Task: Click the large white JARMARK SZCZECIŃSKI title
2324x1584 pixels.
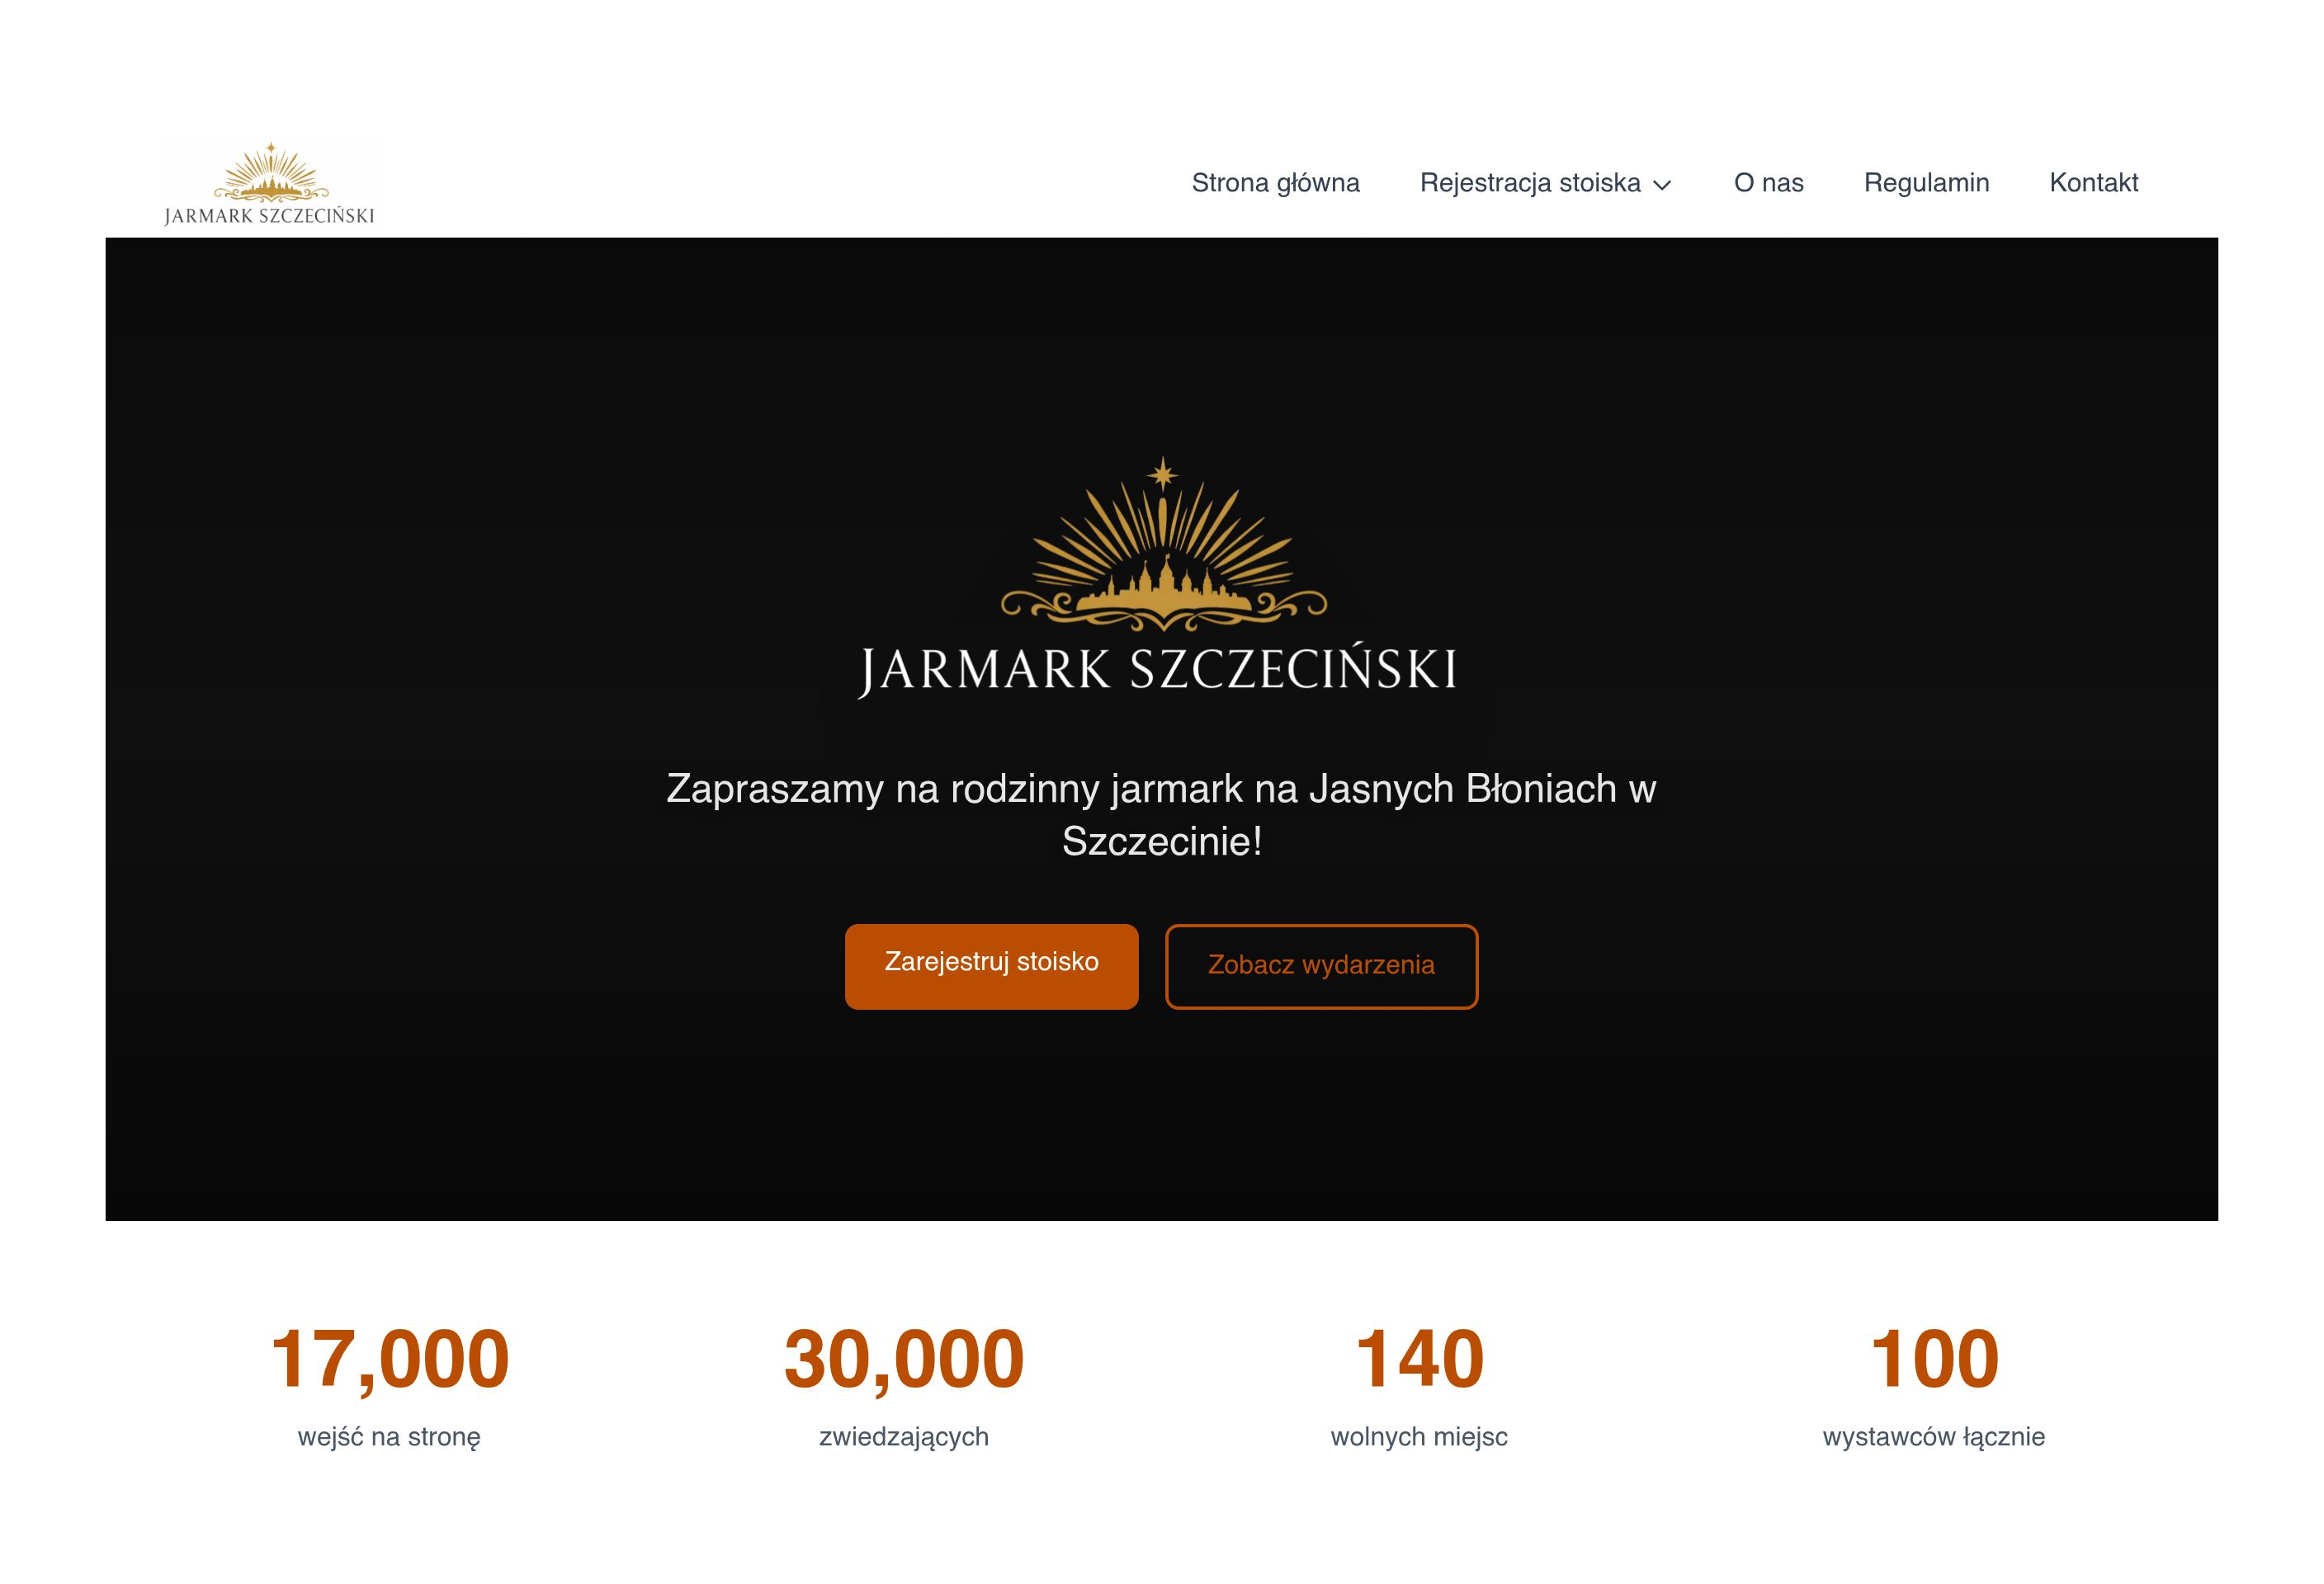Action: 1158,671
